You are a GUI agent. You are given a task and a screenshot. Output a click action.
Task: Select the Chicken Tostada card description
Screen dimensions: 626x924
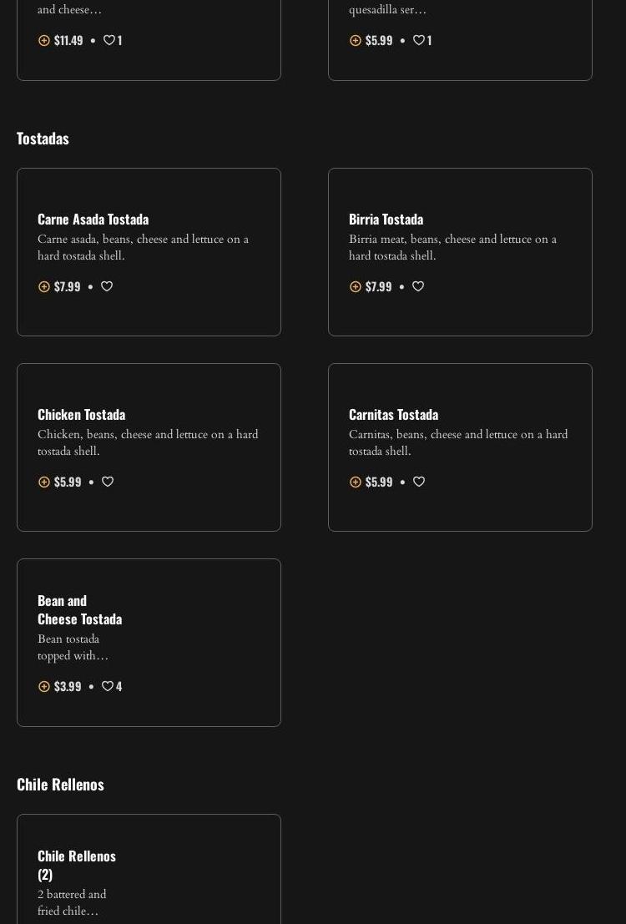click(x=148, y=442)
